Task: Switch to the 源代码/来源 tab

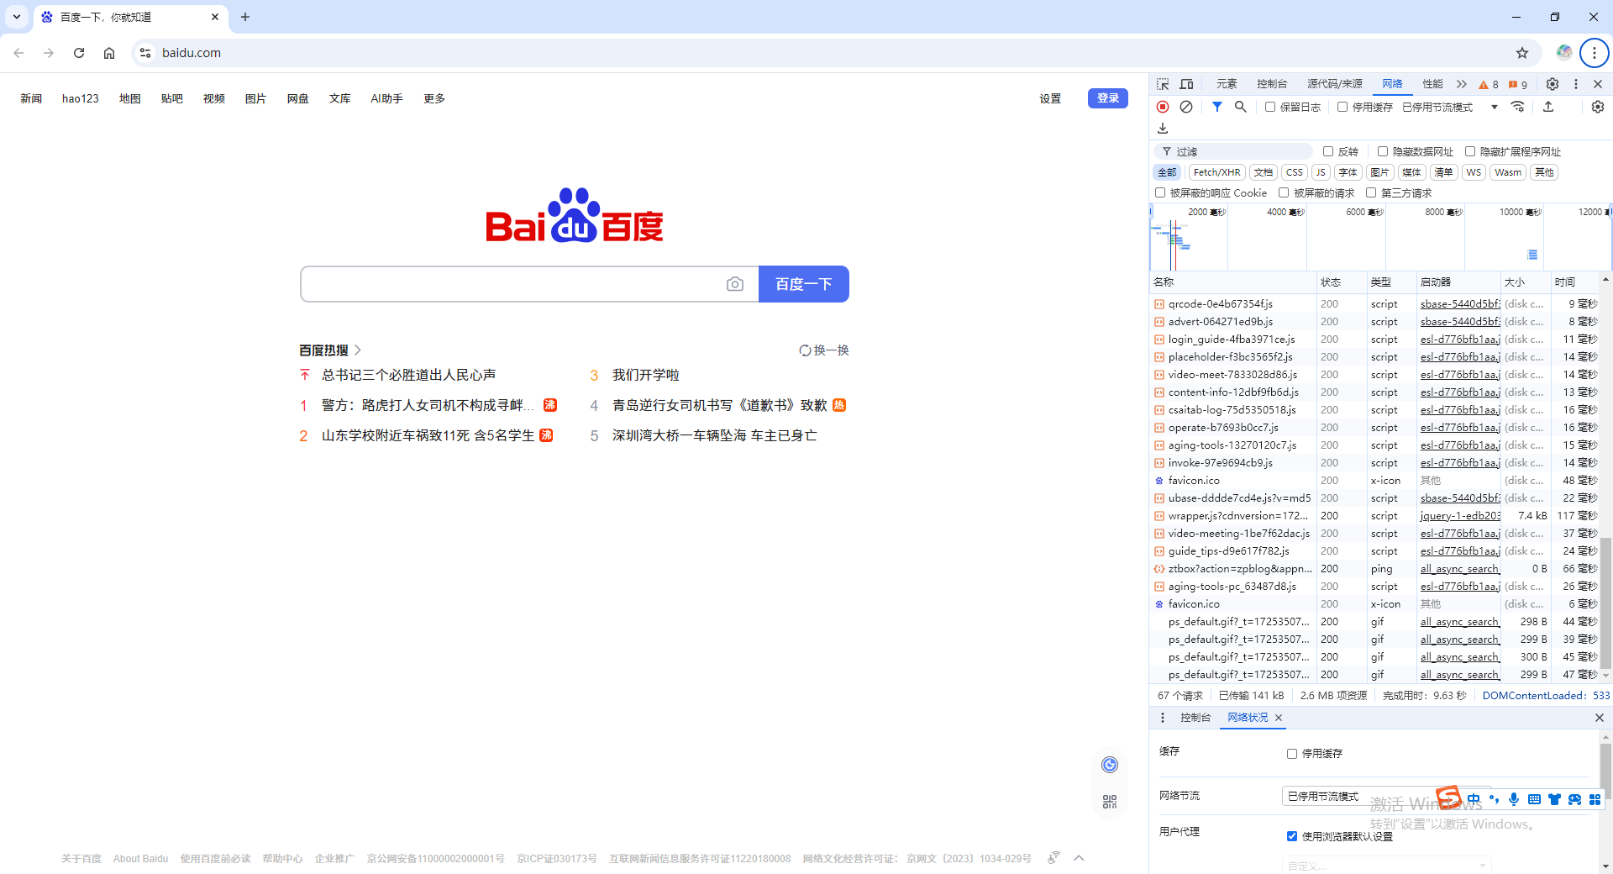Action: pos(1335,84)
